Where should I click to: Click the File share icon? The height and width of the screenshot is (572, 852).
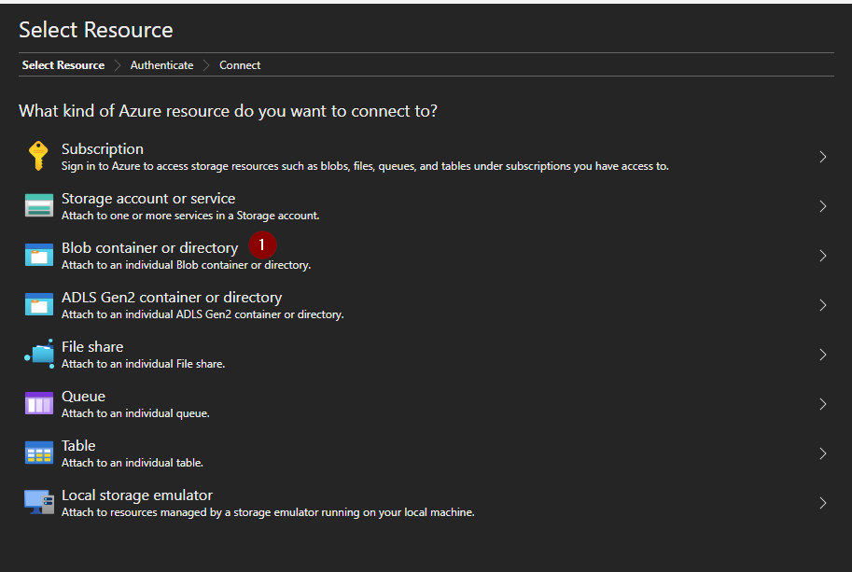(x=38, y=353)
